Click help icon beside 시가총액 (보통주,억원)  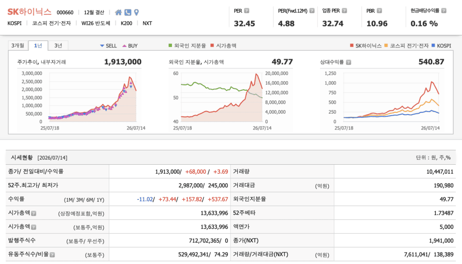click(x=33, y=227)
